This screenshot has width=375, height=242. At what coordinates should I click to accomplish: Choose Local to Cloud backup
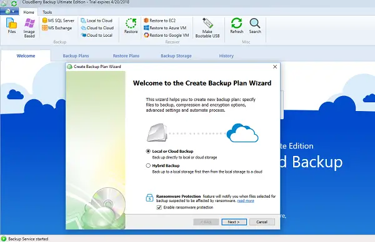pos(97,21)
